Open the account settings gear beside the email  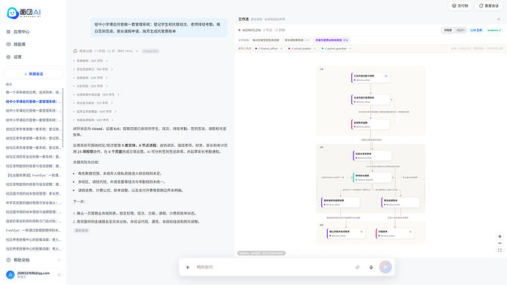(59, 275)
